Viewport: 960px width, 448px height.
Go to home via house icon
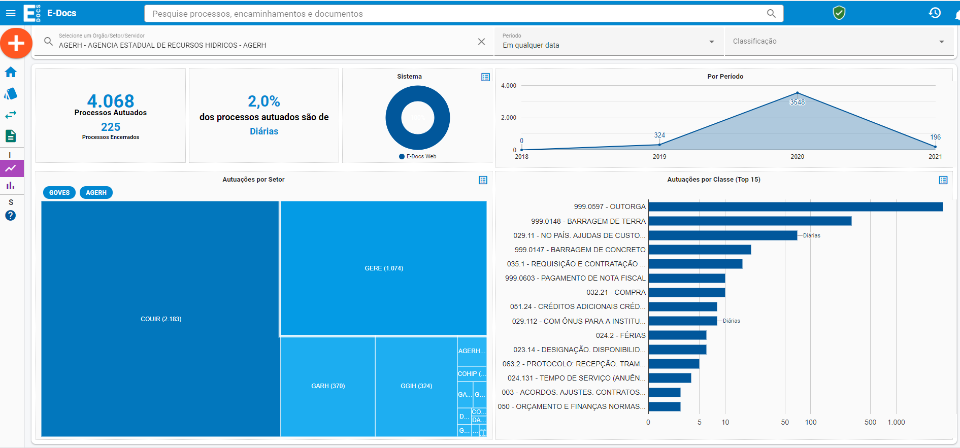tap(11, 72)
